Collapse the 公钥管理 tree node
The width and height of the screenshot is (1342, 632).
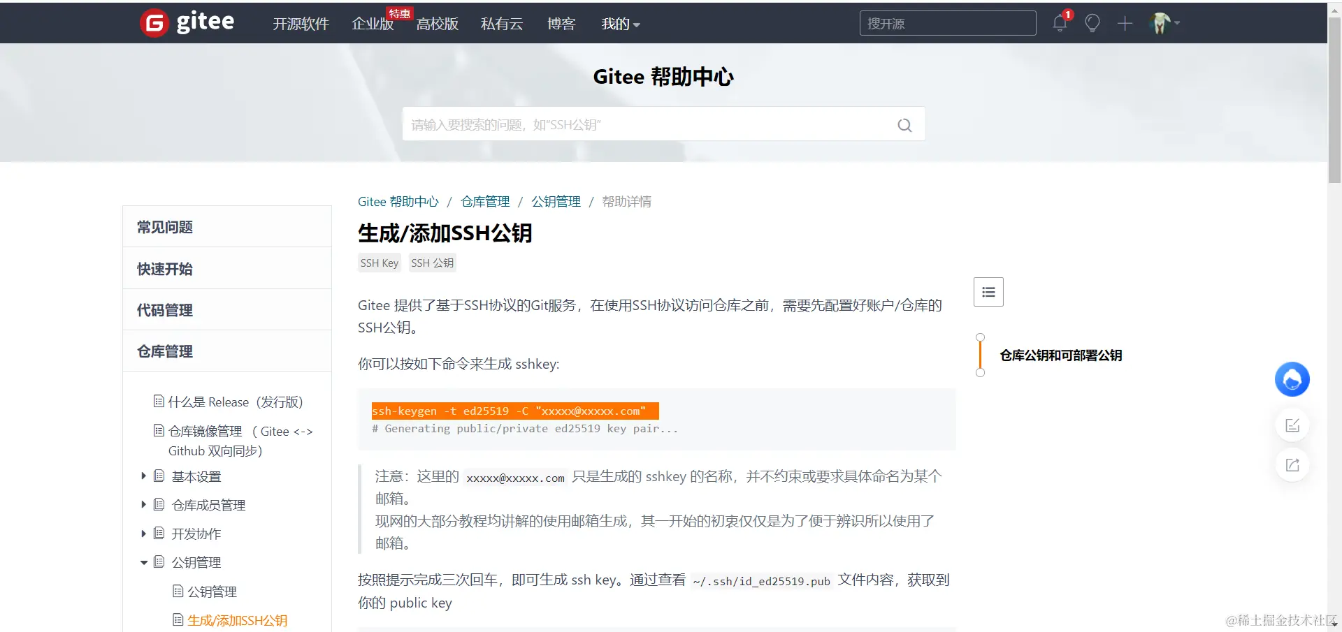(x=143, y=562)
